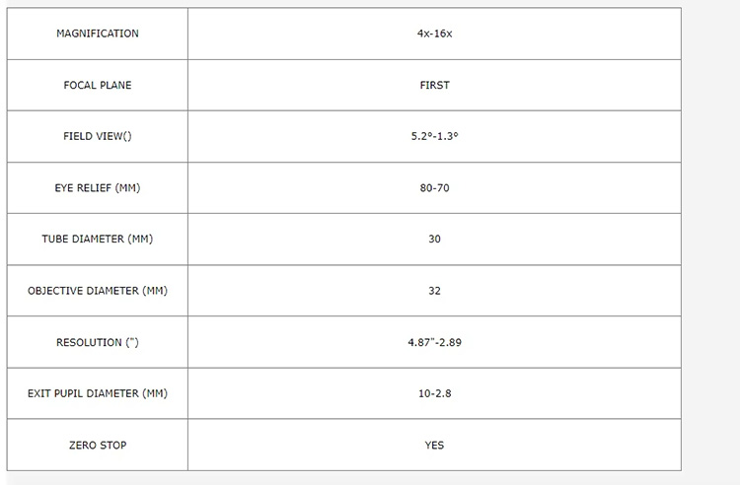The image size is (740, 485).
Task: Click the ZERO STOP label cell
Action: (97, 445)
